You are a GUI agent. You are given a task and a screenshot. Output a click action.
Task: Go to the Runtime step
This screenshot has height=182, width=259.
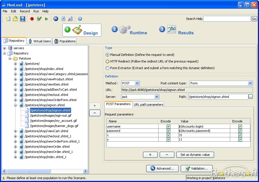(x=130, y=30)
